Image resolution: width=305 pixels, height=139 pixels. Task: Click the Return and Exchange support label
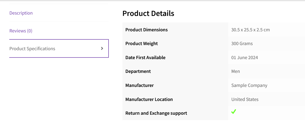156,113
